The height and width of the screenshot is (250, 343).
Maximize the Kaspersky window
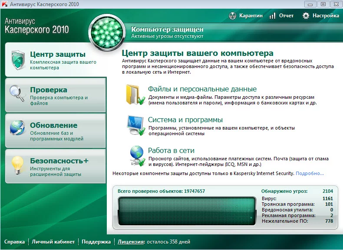pyautogui.click(x=323, y=4)
